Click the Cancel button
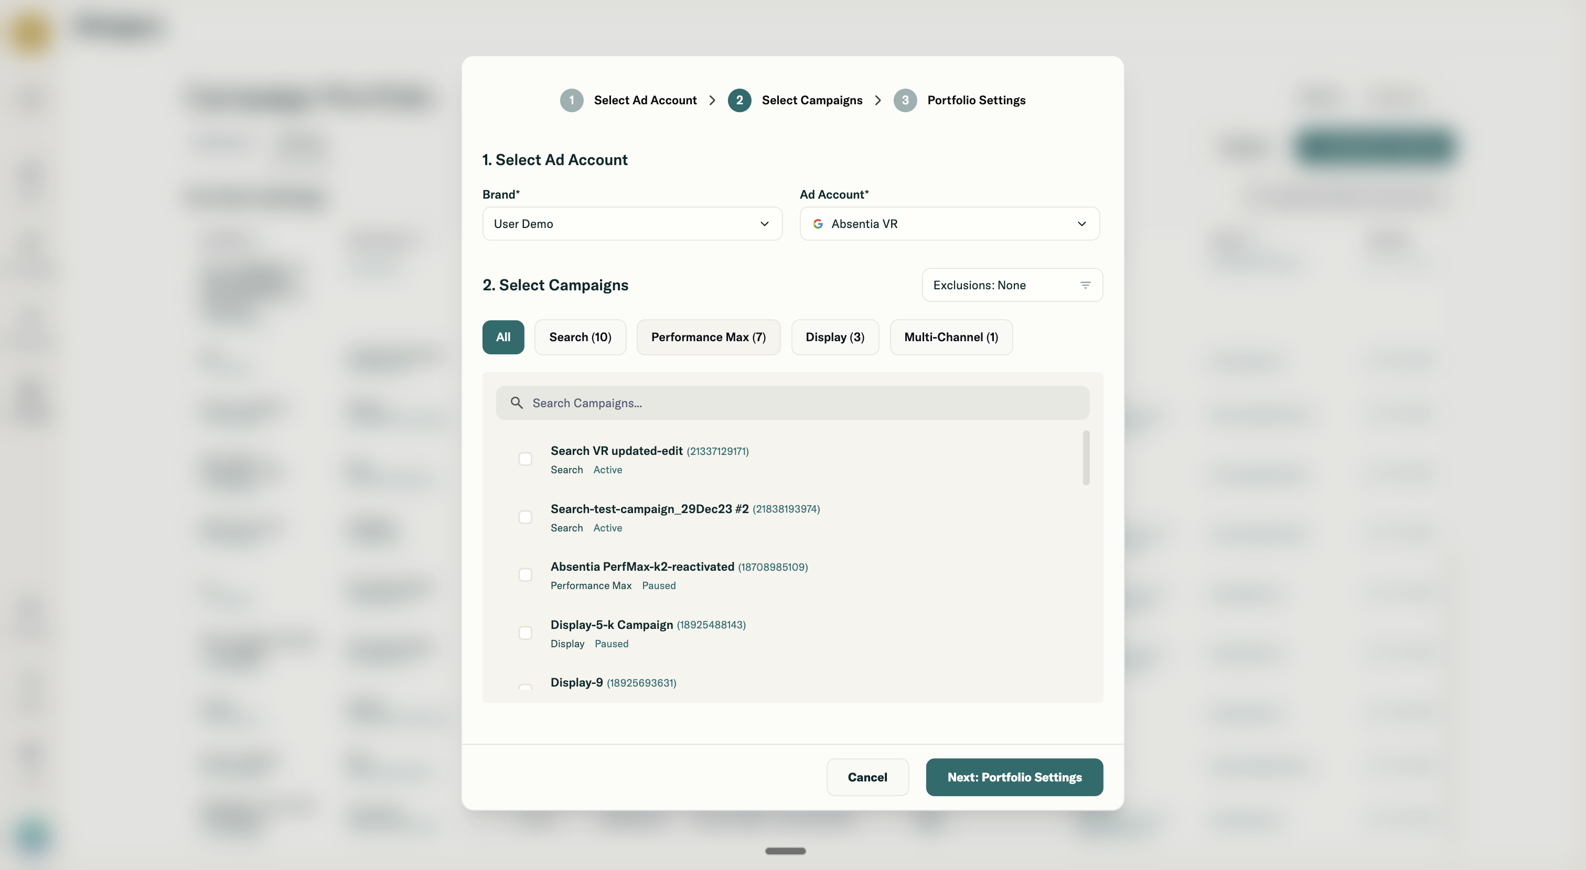 [867, 777]
